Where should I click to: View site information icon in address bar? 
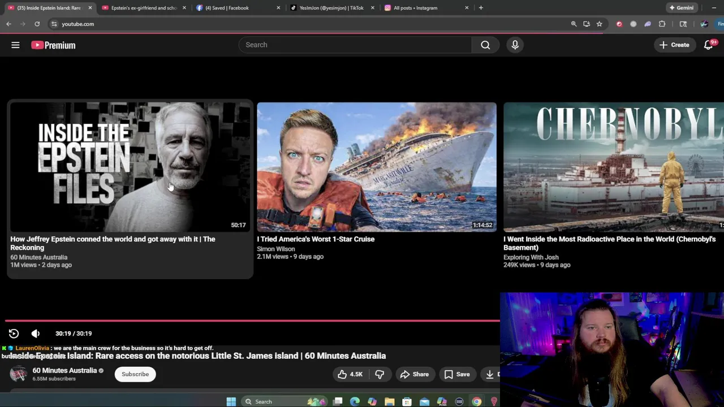(54, 24)
